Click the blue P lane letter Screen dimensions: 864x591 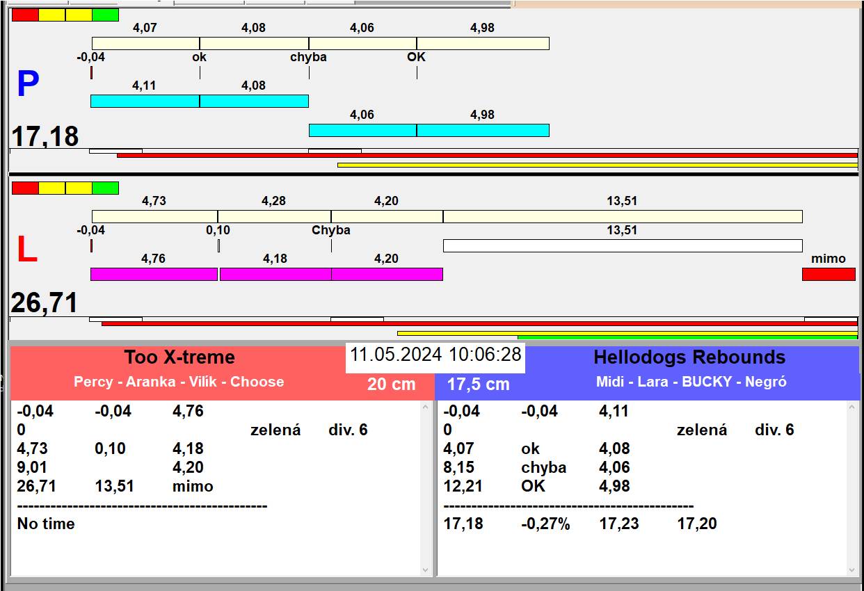coord(28,85)
